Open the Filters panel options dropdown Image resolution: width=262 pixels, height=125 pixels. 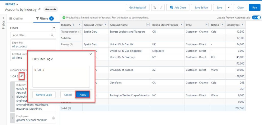[x=54, y=28]
